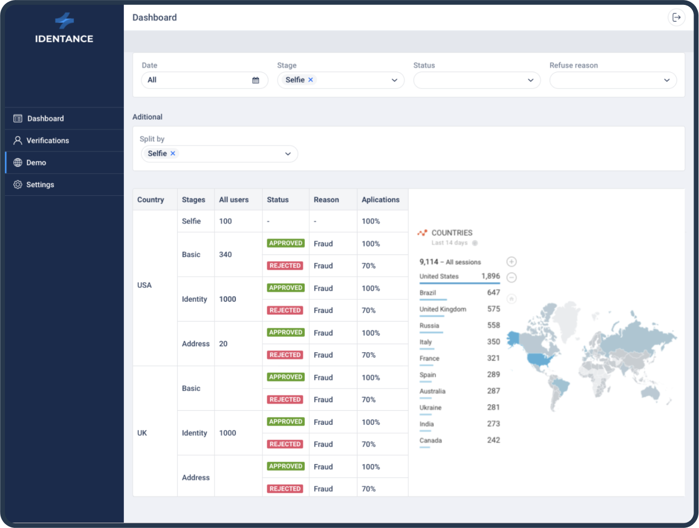Remove the Selfie tag from Stage filter
The image size is (699, 528).
(311, 80)
